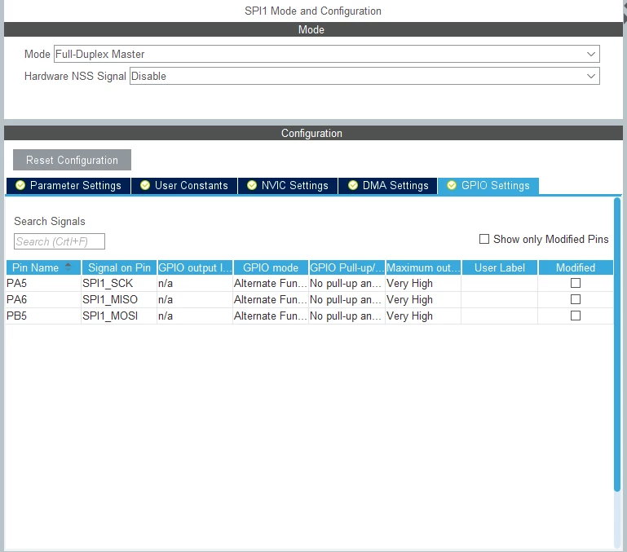Click the sort arrow icon in Pin Name header
The width and height of the screenshot is (627, 552).
pyautogui.click(x=68, y=267)
